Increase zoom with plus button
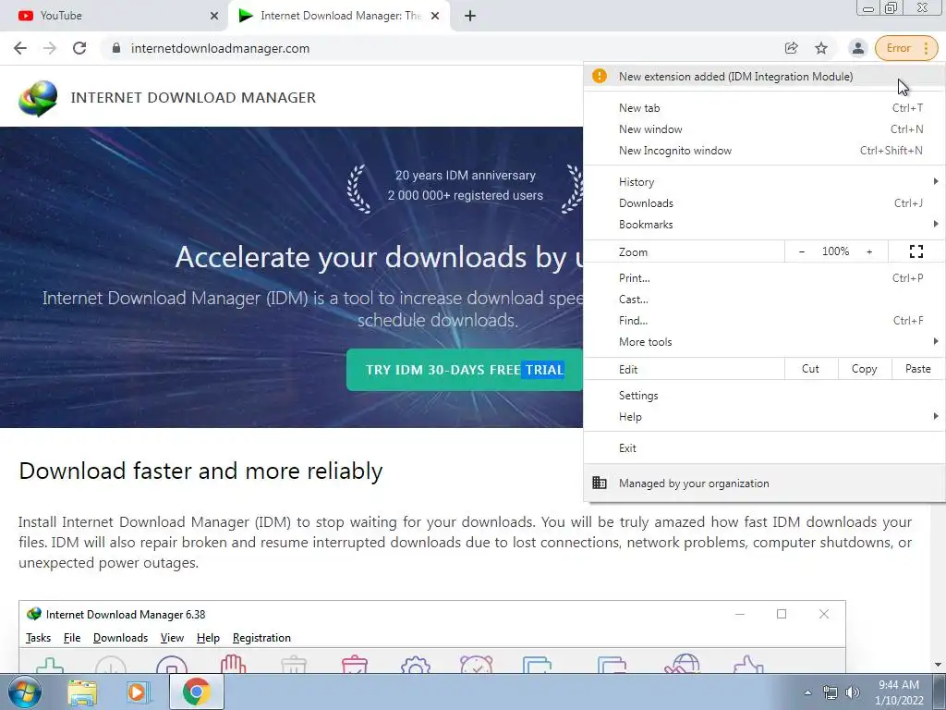Image resolution: width=946 pixels, height=710 pixels. [x=869, y=251]
